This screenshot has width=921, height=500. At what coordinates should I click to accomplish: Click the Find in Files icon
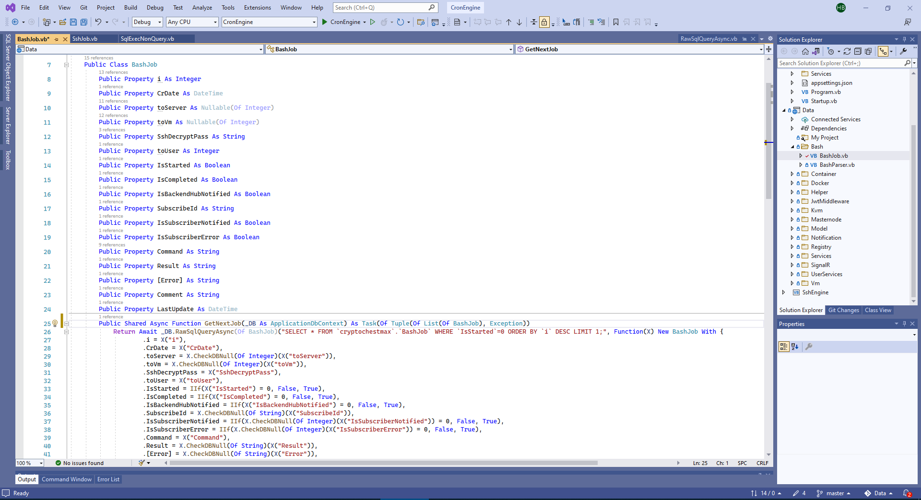[421, 22]
